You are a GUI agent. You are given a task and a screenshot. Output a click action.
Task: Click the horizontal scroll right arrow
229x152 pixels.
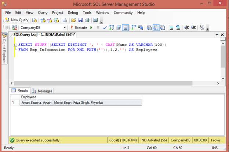coord(218,84)
